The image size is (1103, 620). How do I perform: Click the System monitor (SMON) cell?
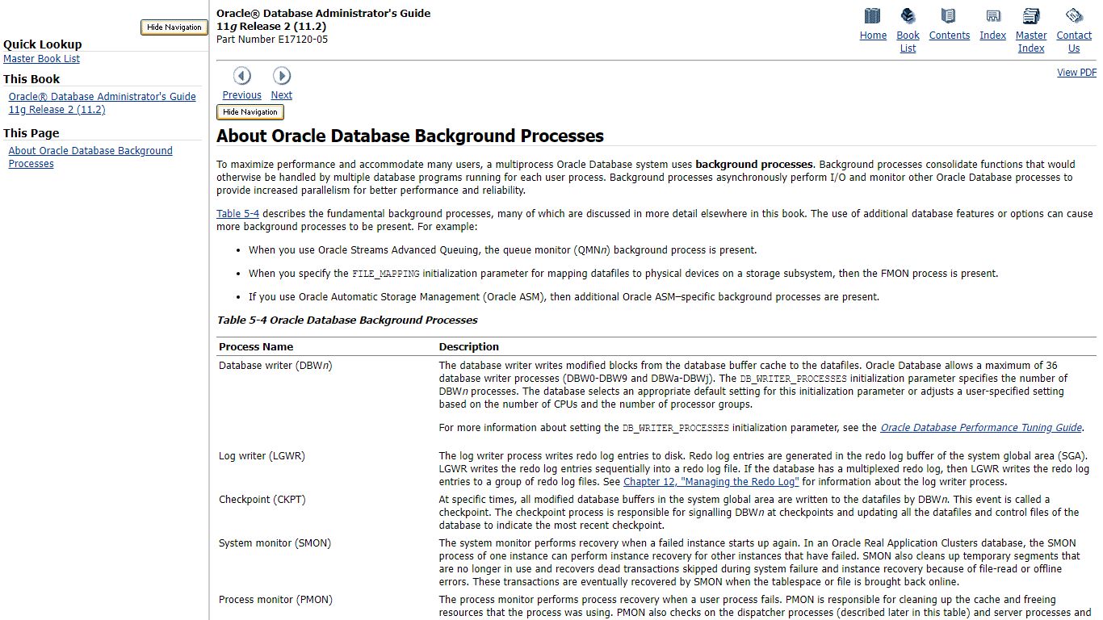pos(275,543)
